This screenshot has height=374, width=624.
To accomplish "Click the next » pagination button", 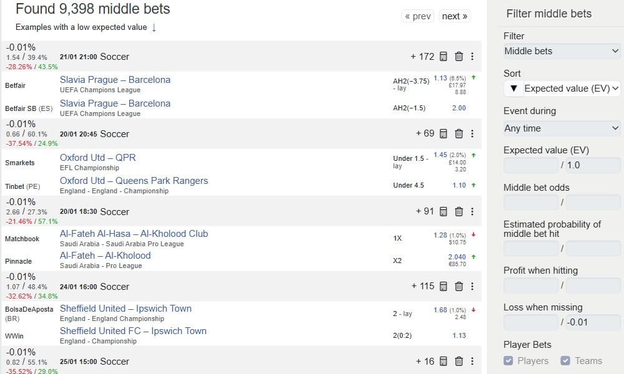I will point(454,16).
